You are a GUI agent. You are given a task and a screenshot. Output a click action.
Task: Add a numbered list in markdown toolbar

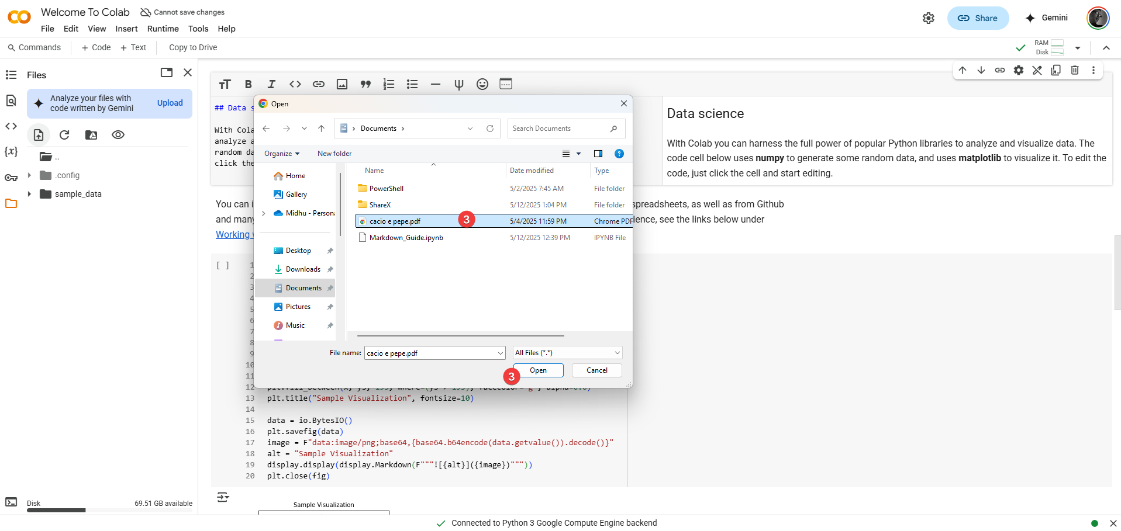pyautogui.click(x=389, y=84)
